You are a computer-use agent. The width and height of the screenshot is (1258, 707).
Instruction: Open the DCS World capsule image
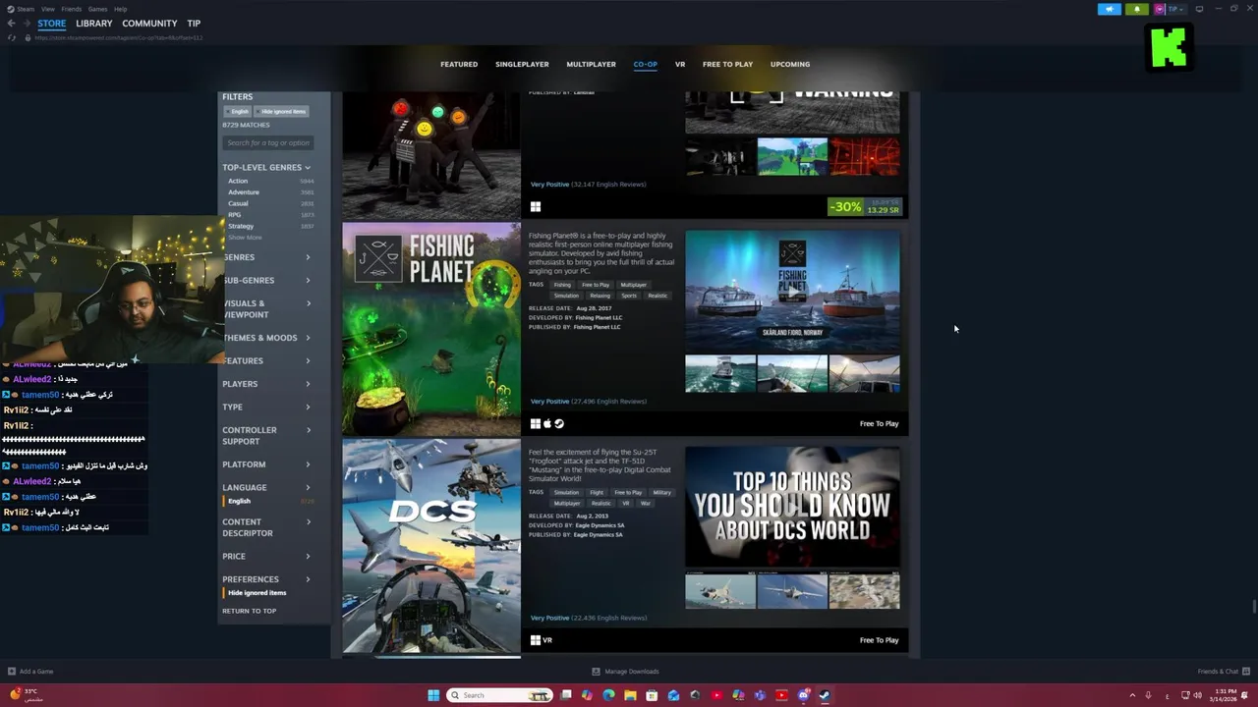tap(431, 546)
